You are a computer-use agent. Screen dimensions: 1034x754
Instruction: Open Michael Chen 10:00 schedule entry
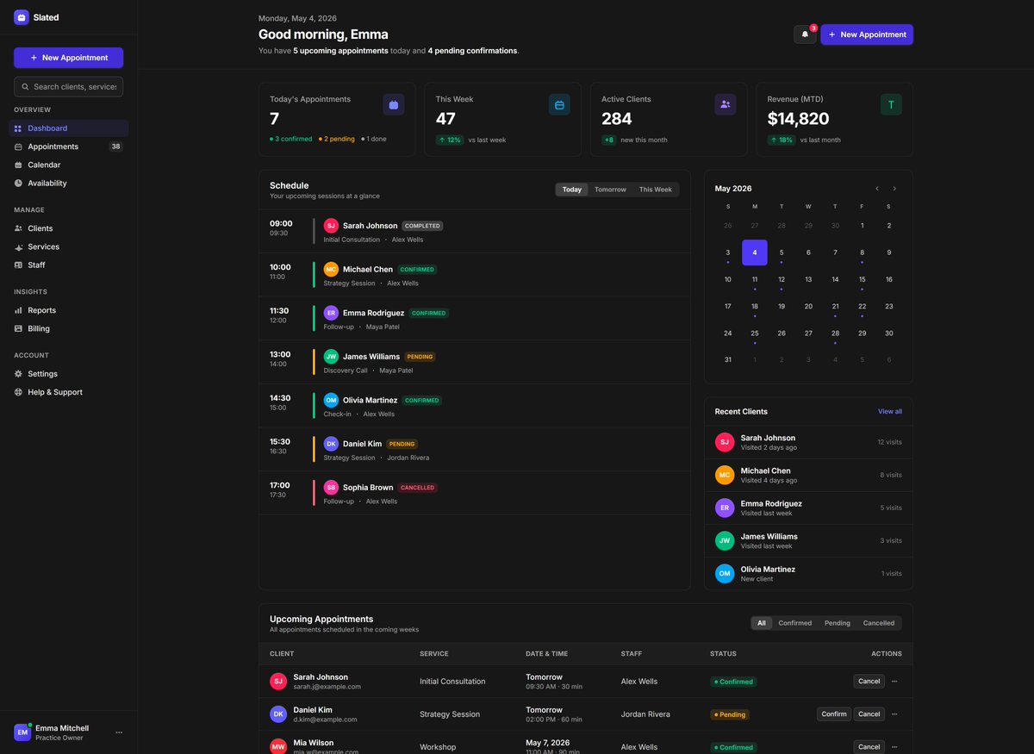pyautogui.click(x=475, y=275)
